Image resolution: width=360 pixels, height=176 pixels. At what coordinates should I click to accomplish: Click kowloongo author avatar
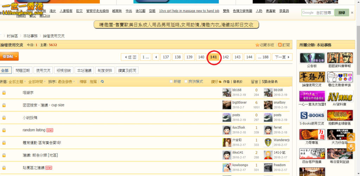pos(227,168)
